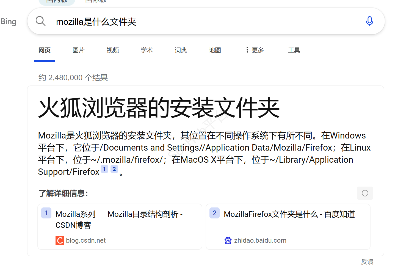This screenshot has height=269, width=395.
Task: Click the magnifier search icon
Action: click(x=40, y=21)
